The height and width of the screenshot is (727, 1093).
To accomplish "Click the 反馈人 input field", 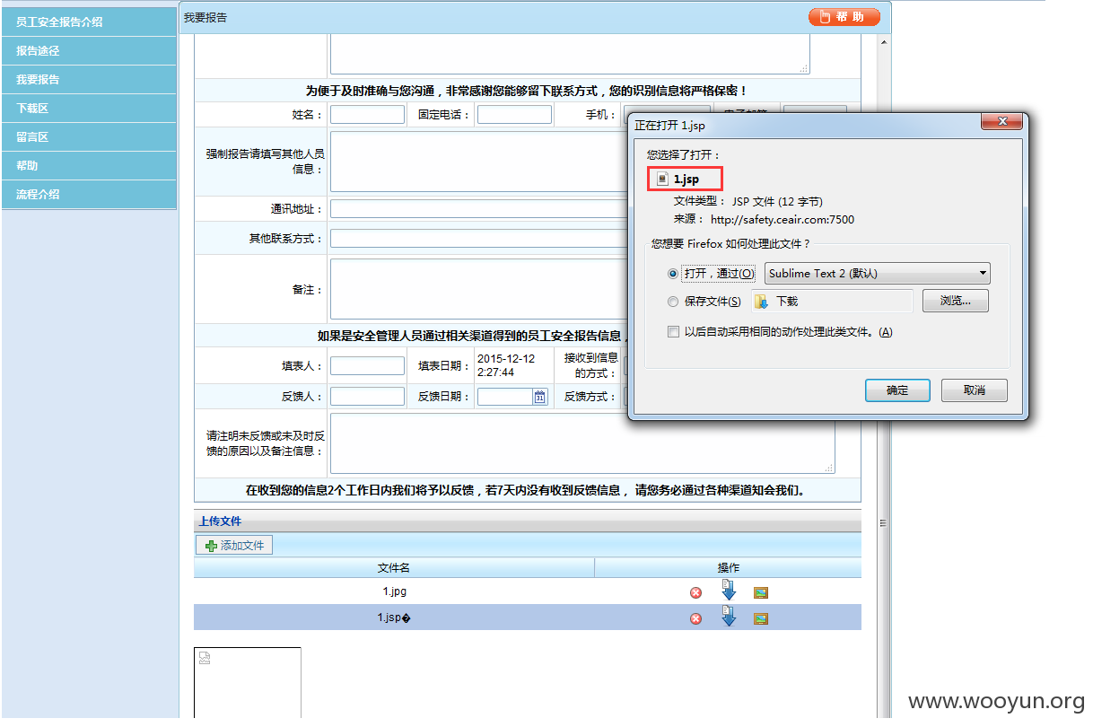I will (x=367, y=397).
